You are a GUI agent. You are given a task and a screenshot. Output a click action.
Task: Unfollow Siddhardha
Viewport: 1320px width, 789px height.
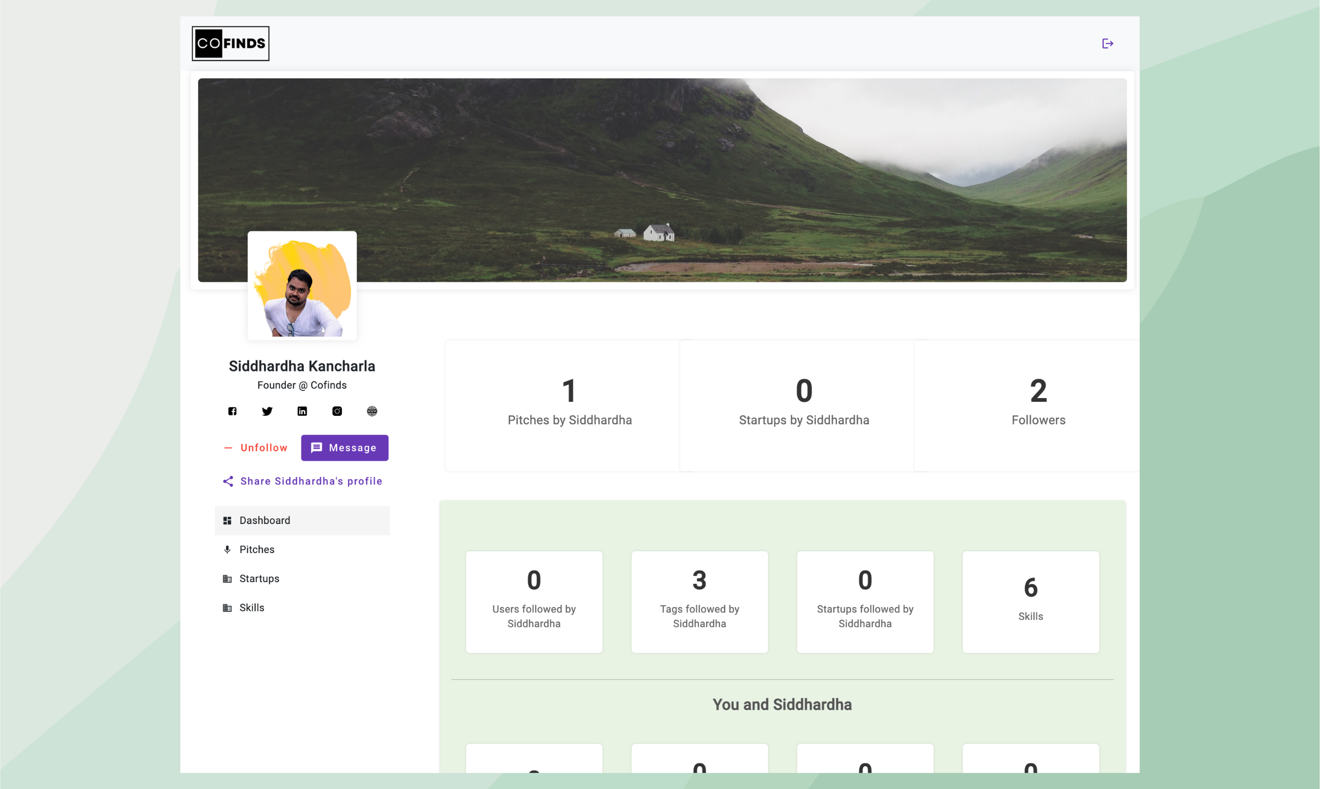(256, 447)
